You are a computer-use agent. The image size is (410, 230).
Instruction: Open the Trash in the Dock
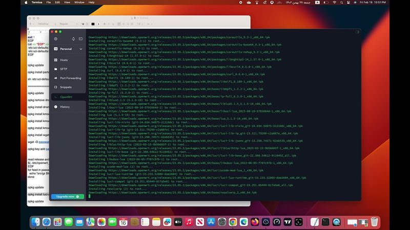coord(375,222)
